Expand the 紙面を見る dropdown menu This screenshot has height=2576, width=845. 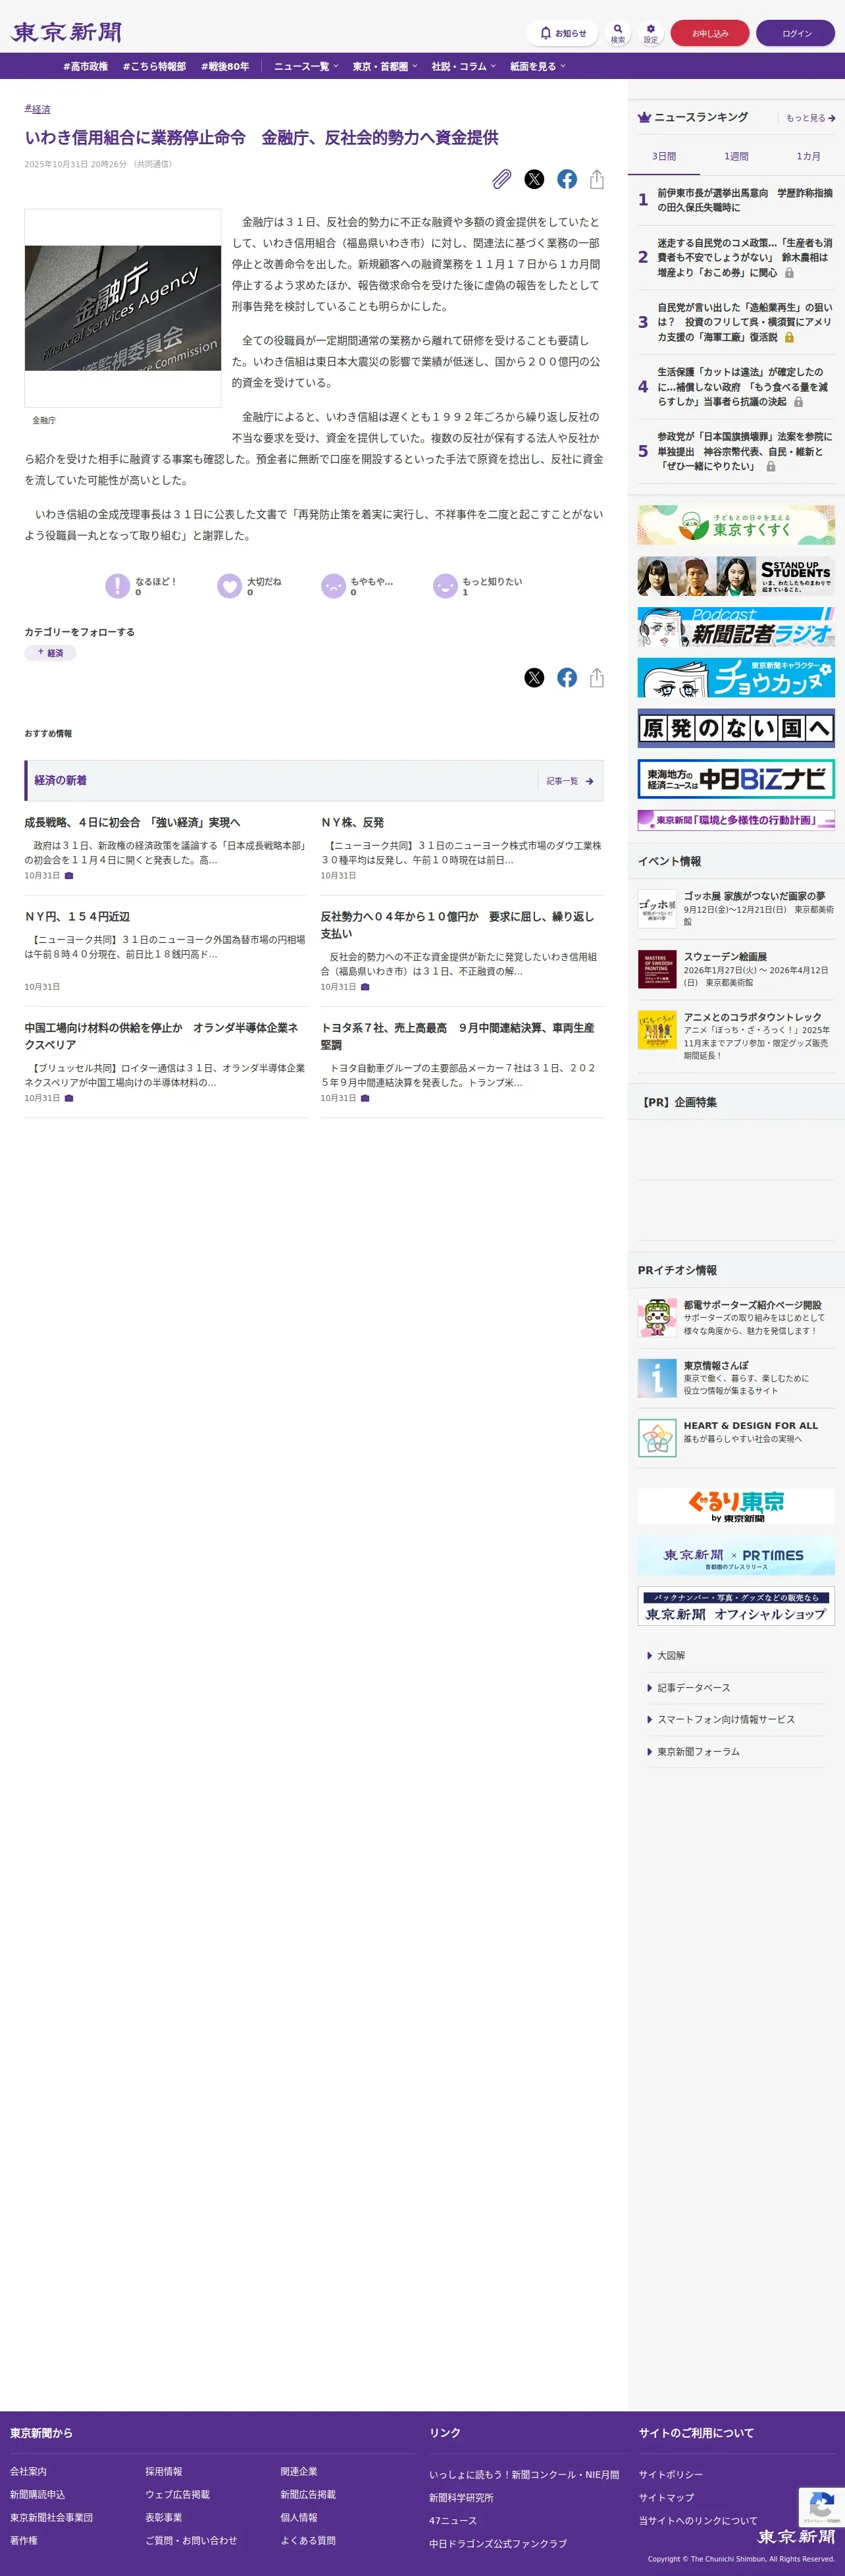coord(538,67)
